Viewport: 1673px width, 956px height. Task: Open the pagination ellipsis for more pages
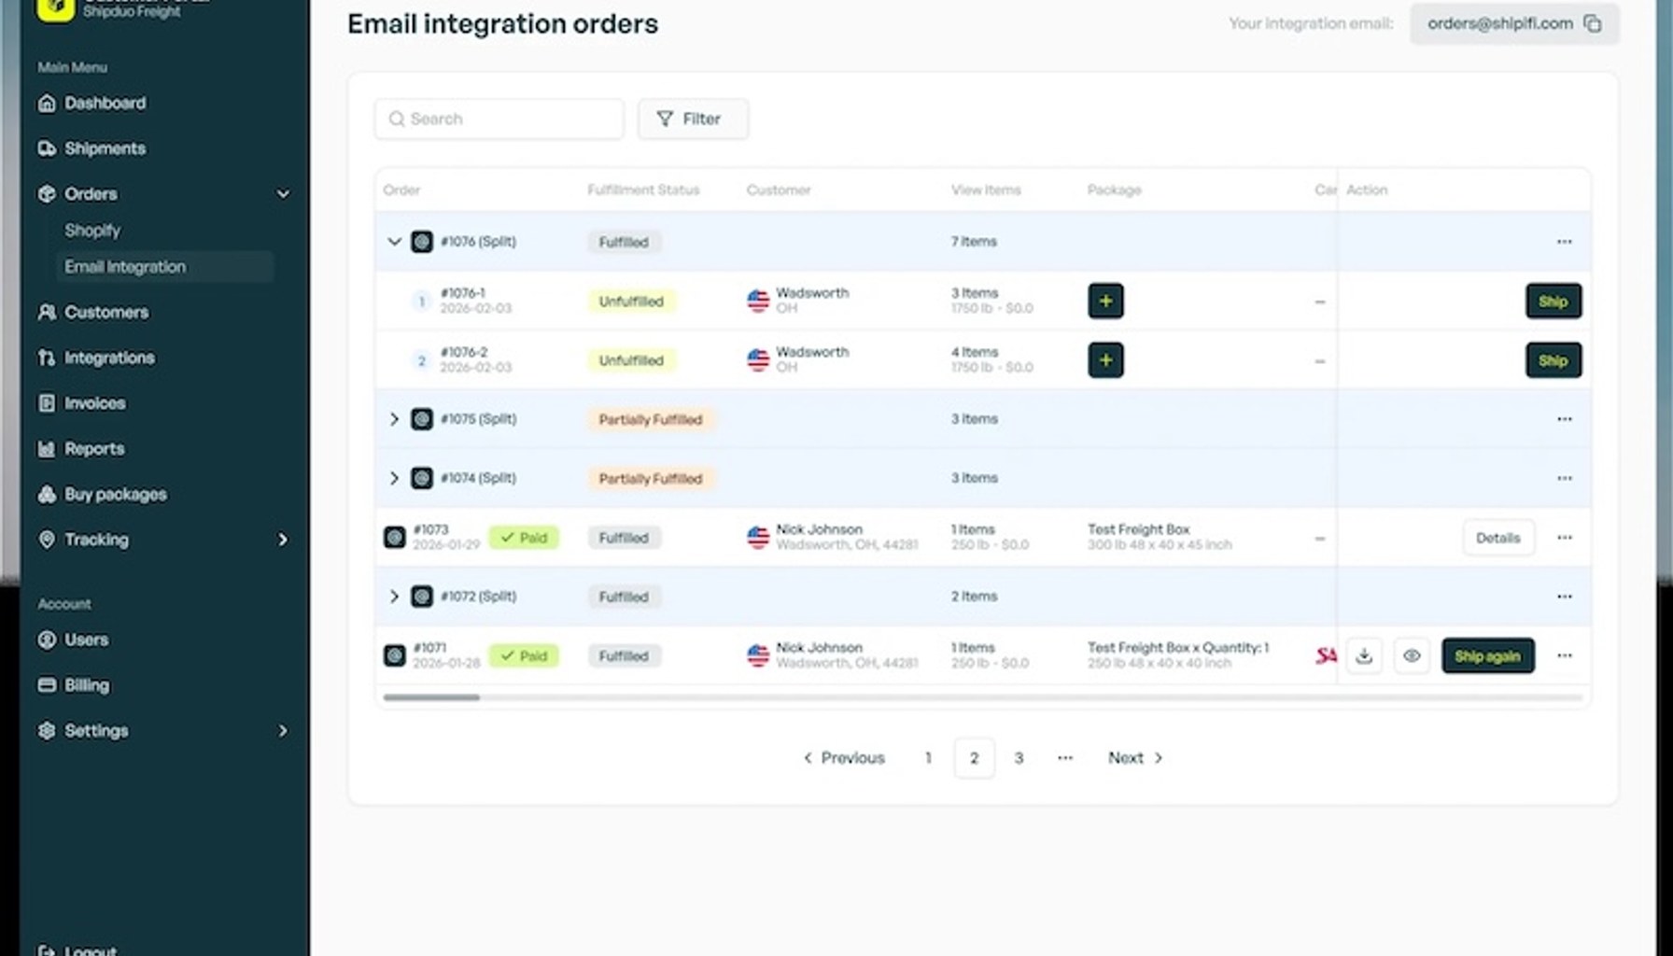(x=1065, y=758)
